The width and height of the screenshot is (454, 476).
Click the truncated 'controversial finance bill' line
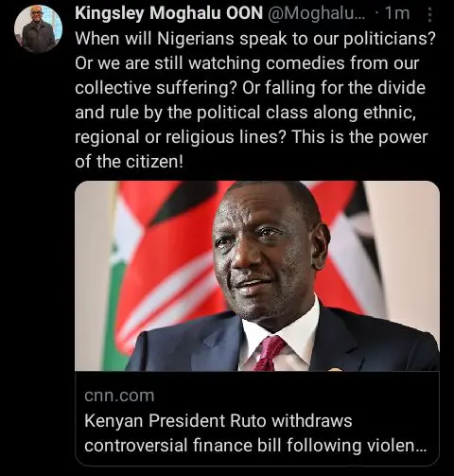(255, 446)
